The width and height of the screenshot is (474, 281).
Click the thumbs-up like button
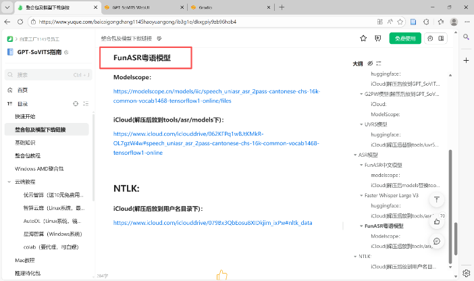(x=437, y=220)
